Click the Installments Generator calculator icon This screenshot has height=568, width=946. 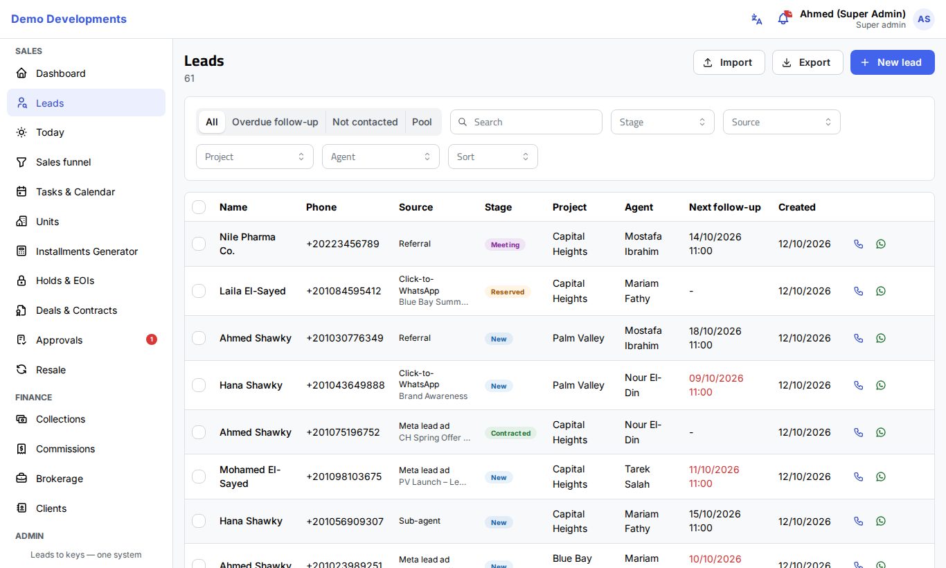[x=21, y=251]
